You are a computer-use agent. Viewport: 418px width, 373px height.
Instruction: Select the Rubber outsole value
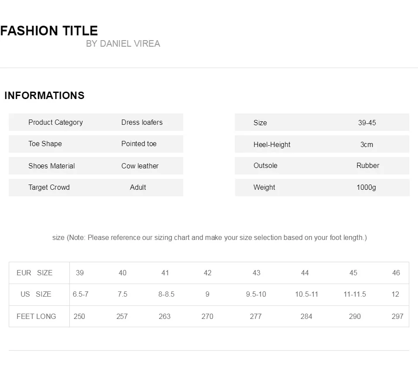(368, 165)
